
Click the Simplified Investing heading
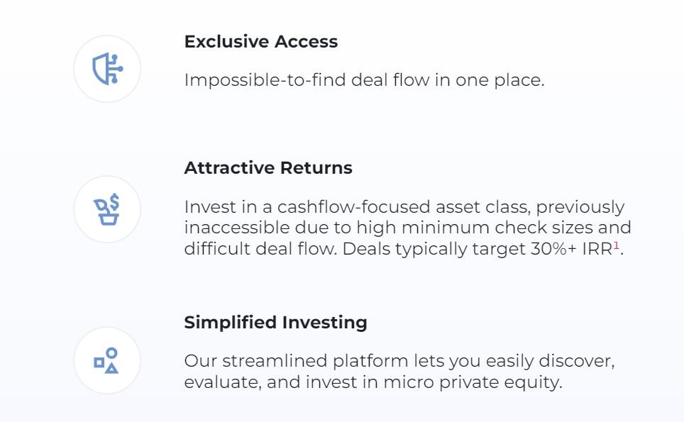276,323
